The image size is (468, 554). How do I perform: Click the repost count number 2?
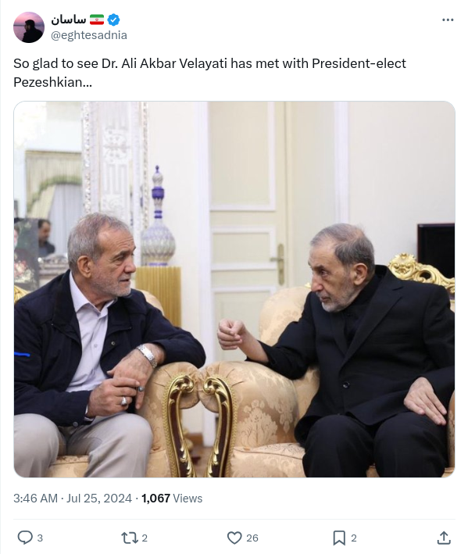(x=145, y=538)
